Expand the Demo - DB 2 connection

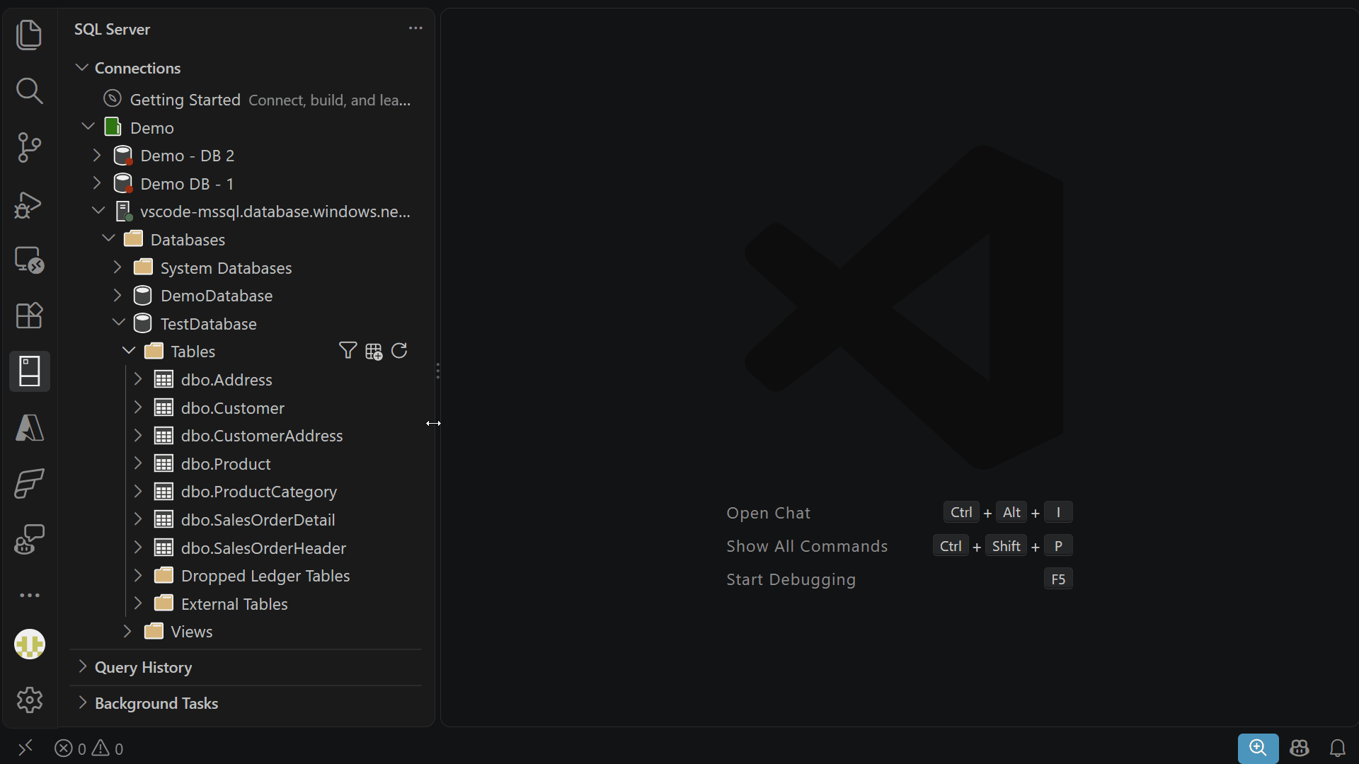97,156
